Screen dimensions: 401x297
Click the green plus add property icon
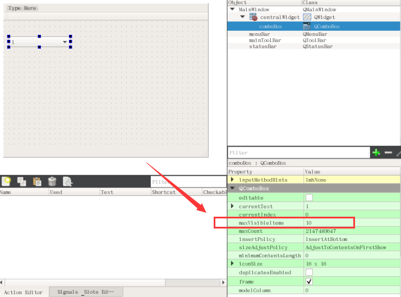click(x=376, y=153)
